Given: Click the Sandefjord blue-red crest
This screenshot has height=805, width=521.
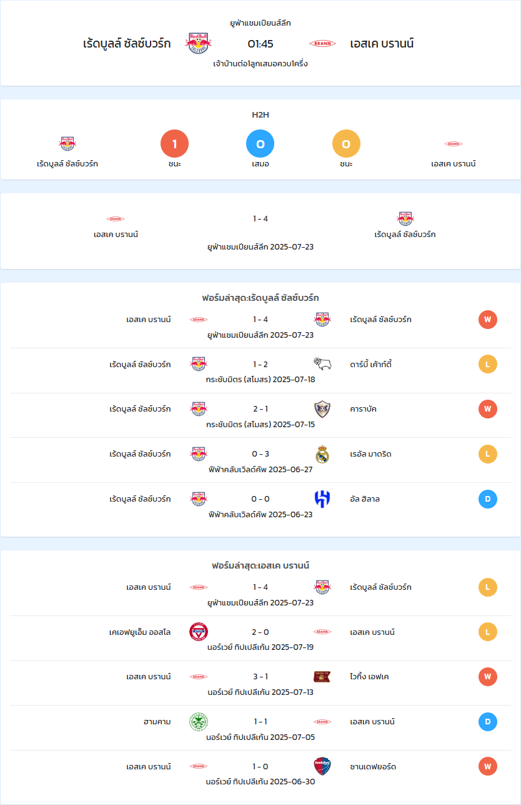Looking at the screenshot, I should tap(322, 766).
